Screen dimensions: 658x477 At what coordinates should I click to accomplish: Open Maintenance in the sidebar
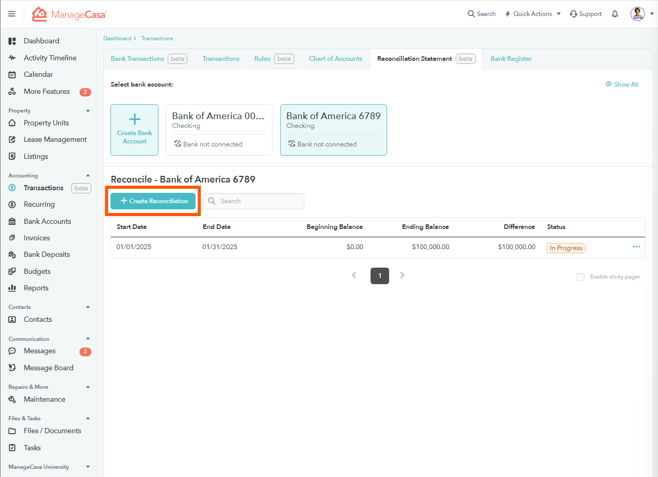click(x=44, y=399)
